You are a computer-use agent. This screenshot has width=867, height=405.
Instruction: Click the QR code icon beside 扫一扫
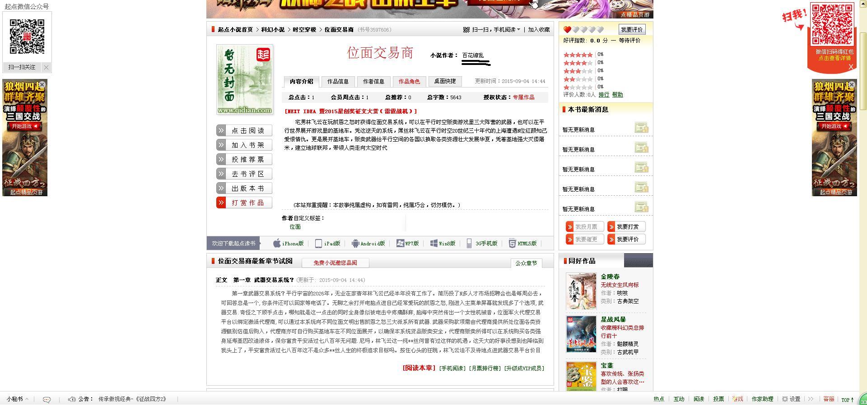click(466, 30)
